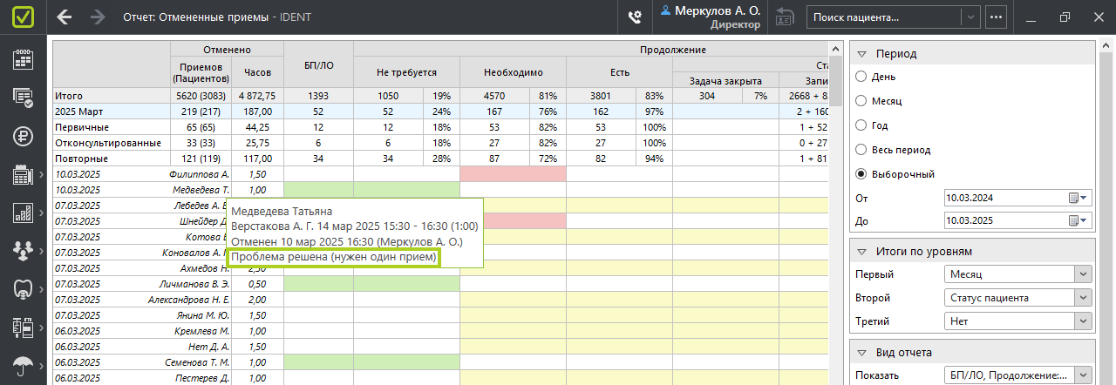Open the bar chart reports section

(23, 212)
